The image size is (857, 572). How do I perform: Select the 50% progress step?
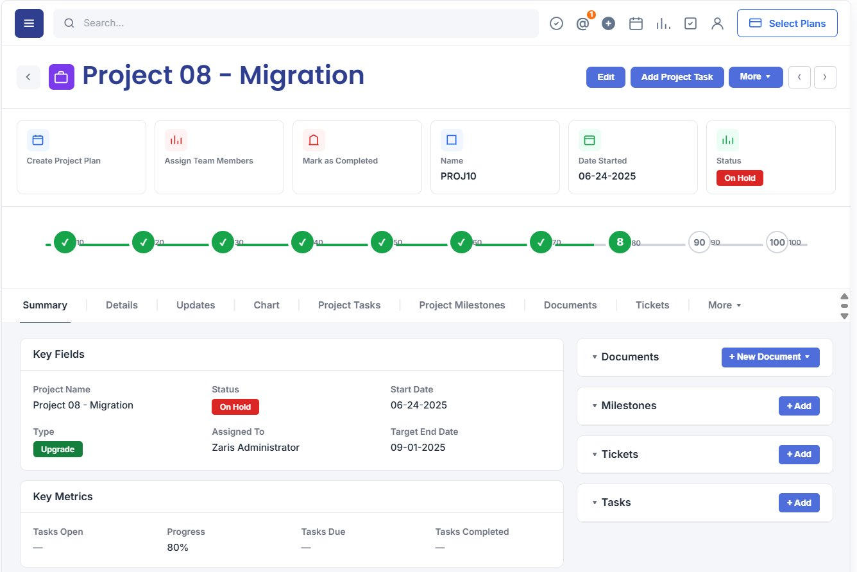pyautogui.click(x=382, y=242)
